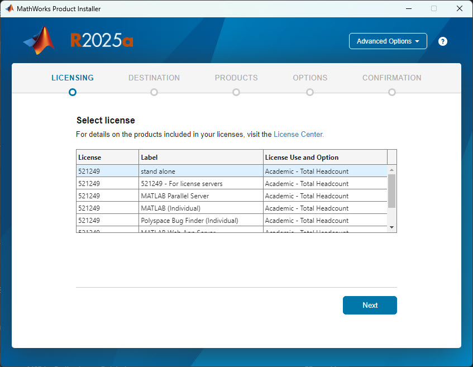This screenshot has width=473, height=367.
Task: Click Academic - Total Headcount for license servers row
Action: pos(307,184)
